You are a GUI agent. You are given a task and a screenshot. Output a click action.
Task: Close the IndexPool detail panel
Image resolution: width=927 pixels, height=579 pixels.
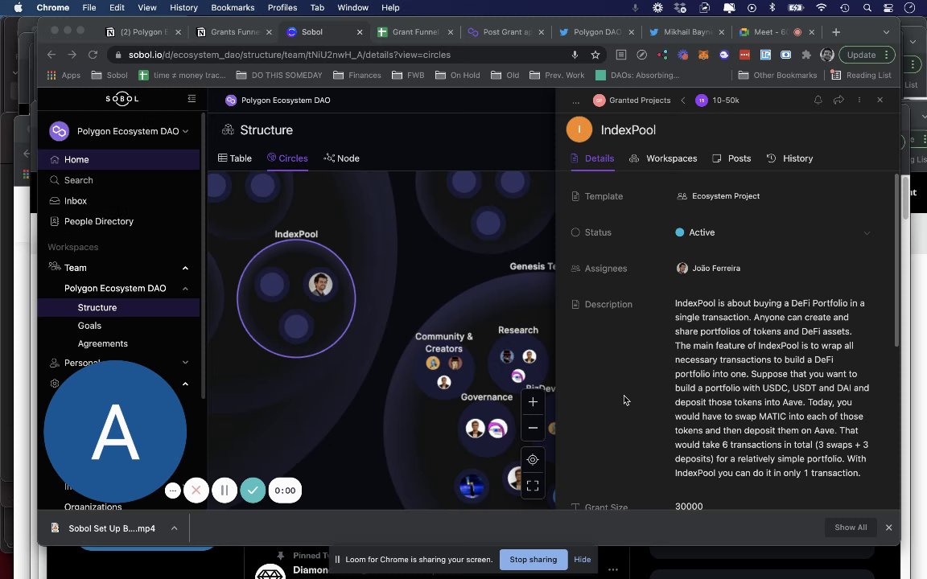[880, 100]
